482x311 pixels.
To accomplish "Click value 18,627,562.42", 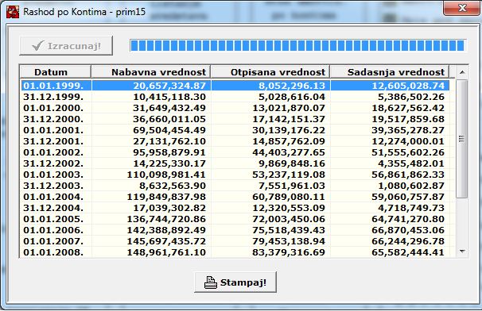I will pyautogui.click(x=408, y=108).
